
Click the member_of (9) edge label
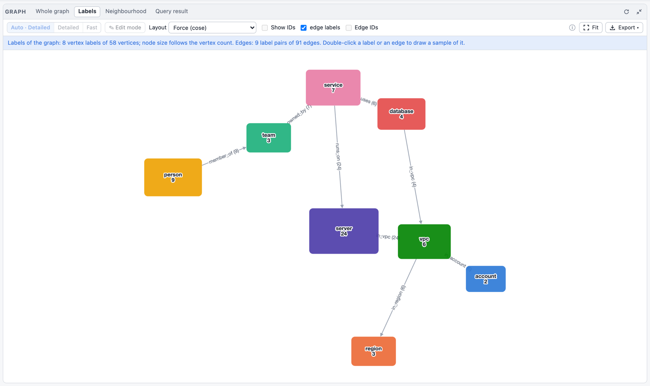click(224, 156)
